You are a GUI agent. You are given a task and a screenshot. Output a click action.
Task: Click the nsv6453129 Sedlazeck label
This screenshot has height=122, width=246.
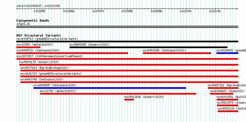tap(232, 108)
